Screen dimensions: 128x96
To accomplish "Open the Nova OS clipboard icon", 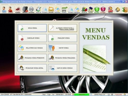I will point(38,10).
